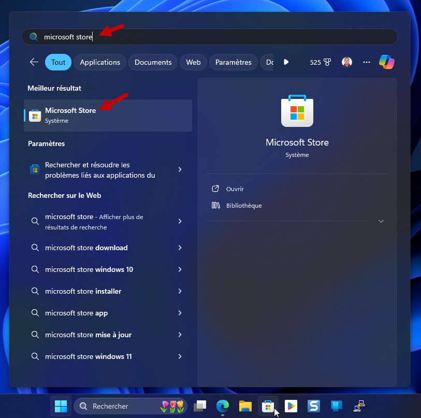
Task: Launch Copilot from the colorful icon
Action: pyautogui.click(x=387, y=62)
